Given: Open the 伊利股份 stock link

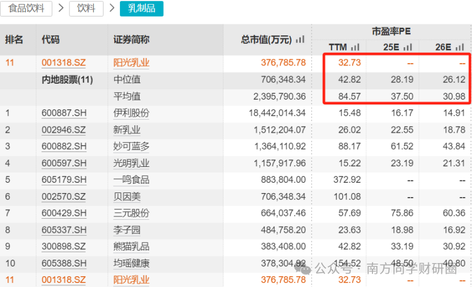Looking at the screenshot, I should [131, 113].
